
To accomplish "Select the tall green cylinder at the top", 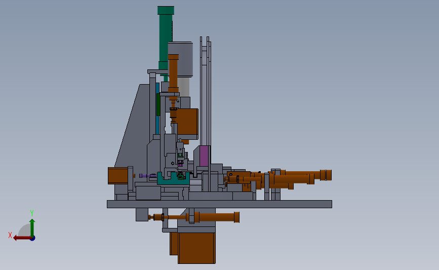I will [x=165, y=38].
